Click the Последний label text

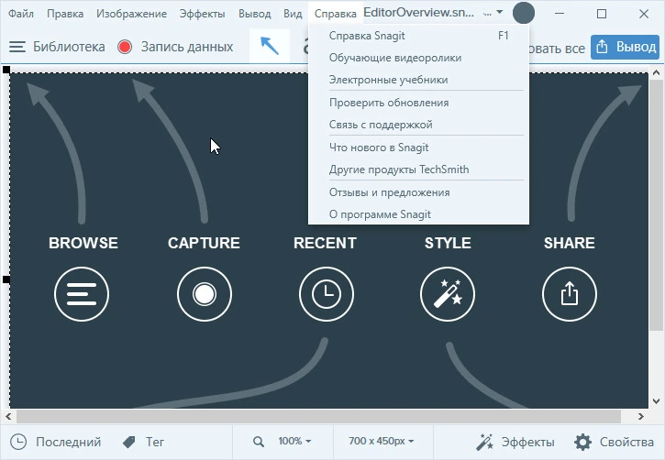(x=68, y=442)
